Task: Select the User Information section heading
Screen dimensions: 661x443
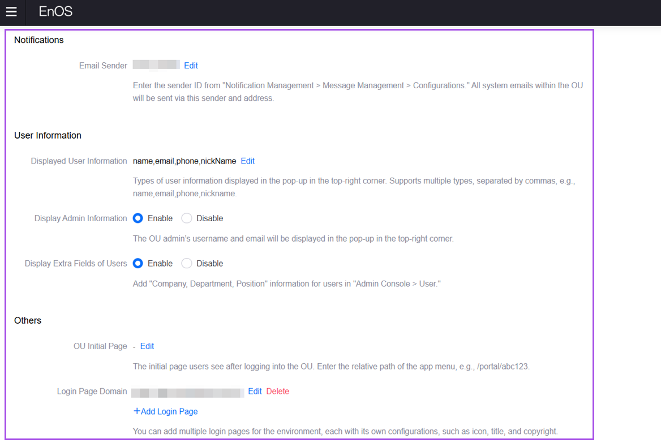Action: 48,136
